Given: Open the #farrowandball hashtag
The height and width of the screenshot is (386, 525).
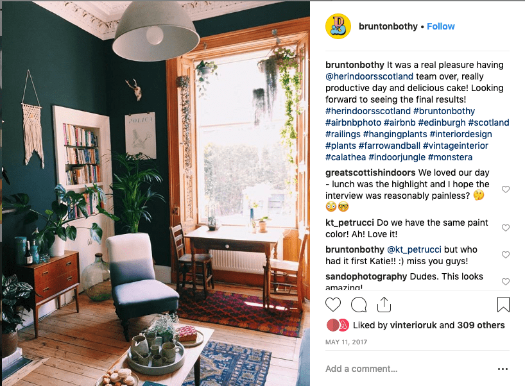Looking at the screenshot, I should (x=389, y=146).
